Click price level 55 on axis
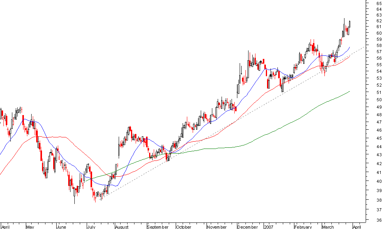This screenshot has height=229, width=383. tap(379, 65)
